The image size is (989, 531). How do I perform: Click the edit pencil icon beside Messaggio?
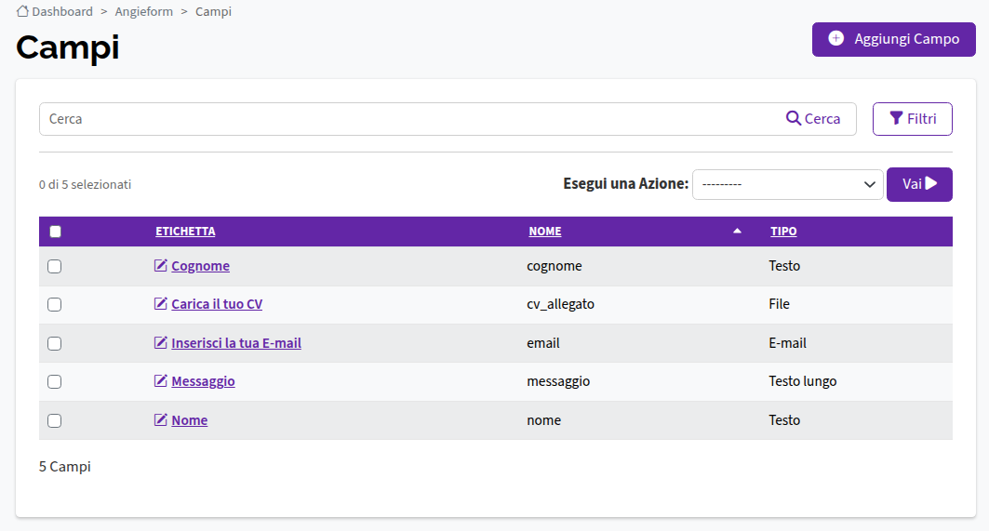pyautogui.click(x=161, y=381)
